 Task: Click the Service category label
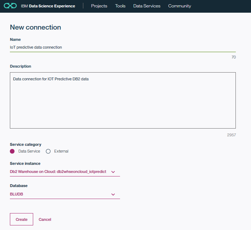tap(26, 144)
